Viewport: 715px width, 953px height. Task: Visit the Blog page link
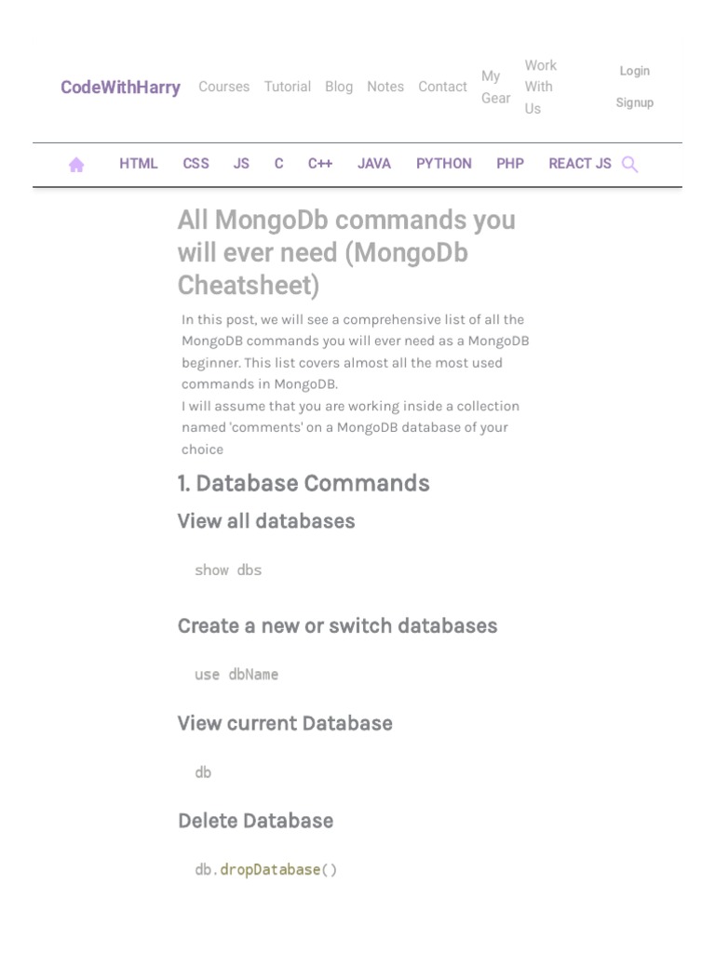pos(339,87)
